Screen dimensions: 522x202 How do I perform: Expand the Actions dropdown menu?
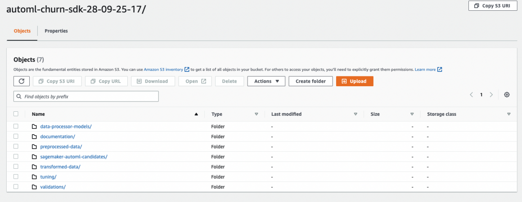[x=266, y=81]
